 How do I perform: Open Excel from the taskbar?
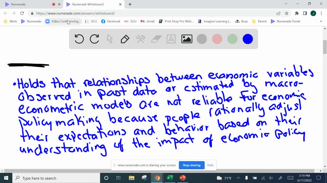pyautogui.click(x=170, y=178)
